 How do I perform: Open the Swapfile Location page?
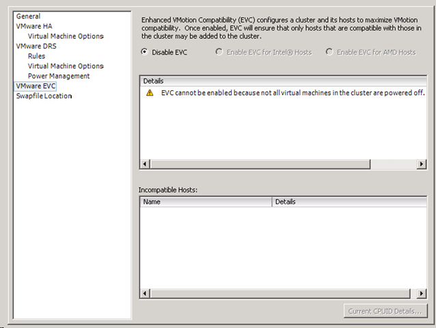tap(44, 96)
